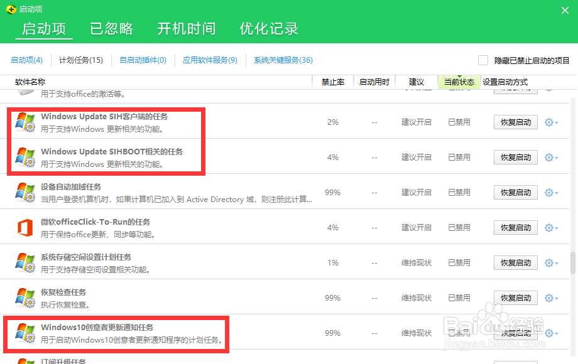Image resolution: width=578 pixels, height=364 pixels.
Task: Click the 维持现状 cell for 恢复检查任务
Action: pos(416,297)
